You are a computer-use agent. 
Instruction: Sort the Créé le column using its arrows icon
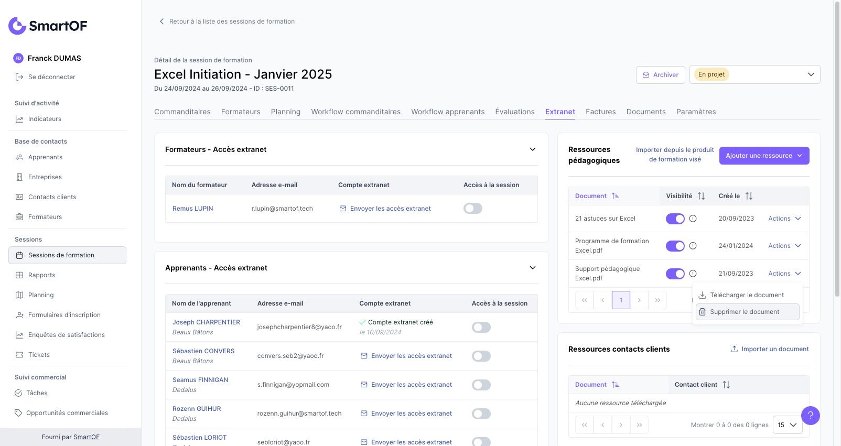point(749,196)
